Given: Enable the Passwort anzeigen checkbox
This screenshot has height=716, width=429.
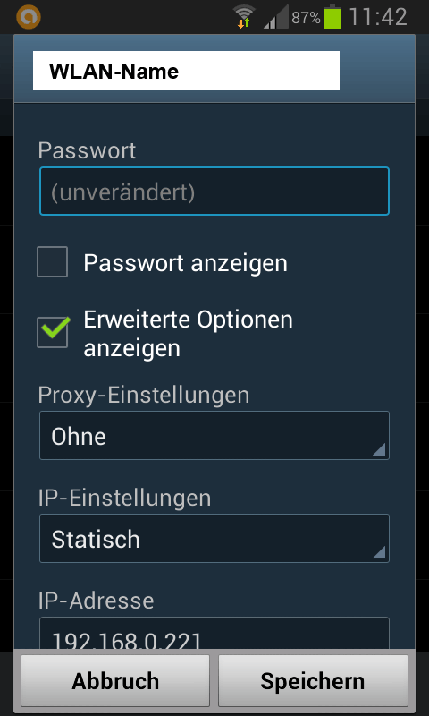Looking at the screenshot, I should 53,261.
